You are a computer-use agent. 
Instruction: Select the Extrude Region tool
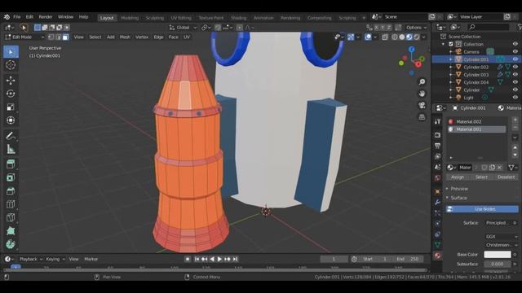tap(11, 164)
